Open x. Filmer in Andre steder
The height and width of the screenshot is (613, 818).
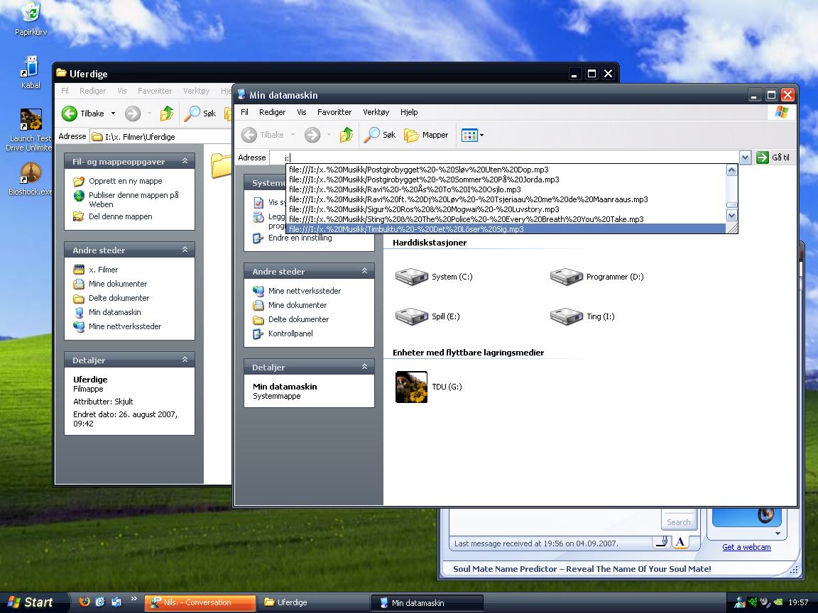pyautogui.click(x=103, y=270)
